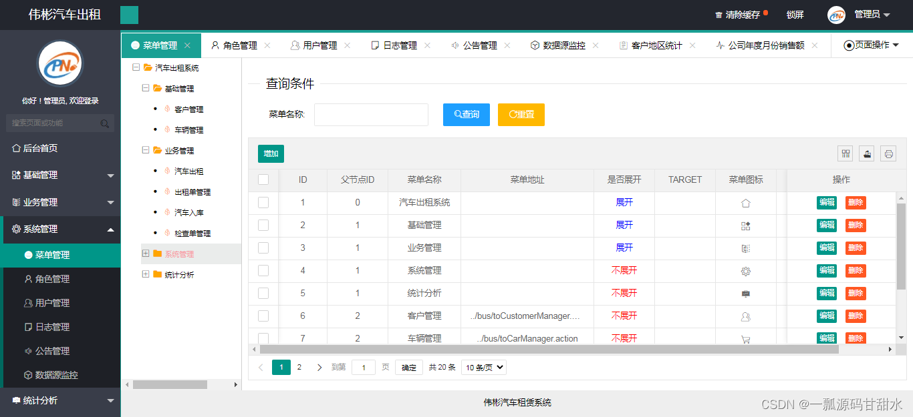Switch to the 公司年度月份销售额 tab

pos(767,45)
